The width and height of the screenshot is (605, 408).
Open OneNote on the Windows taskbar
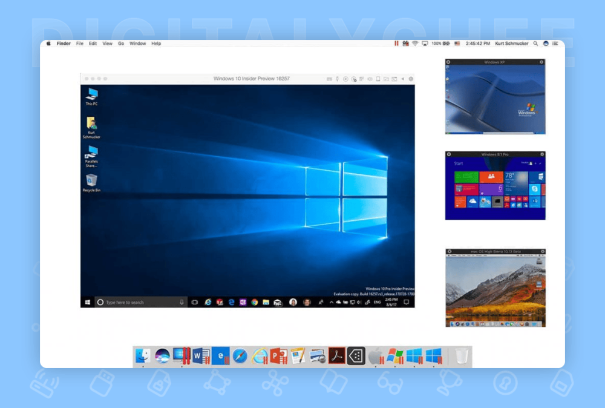click(x=243, y=302)
